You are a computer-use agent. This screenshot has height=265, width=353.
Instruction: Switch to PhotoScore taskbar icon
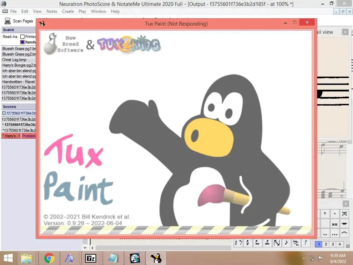click(x=135, y=258)
